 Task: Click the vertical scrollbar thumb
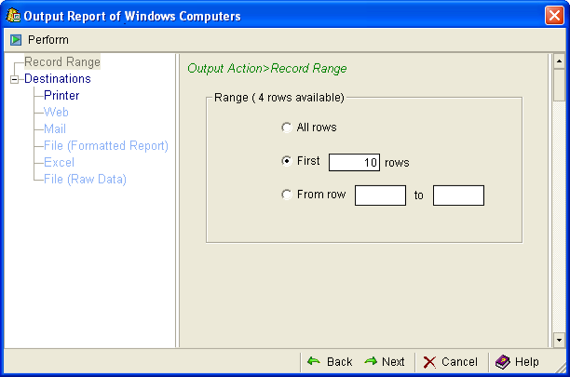point(559,85)
